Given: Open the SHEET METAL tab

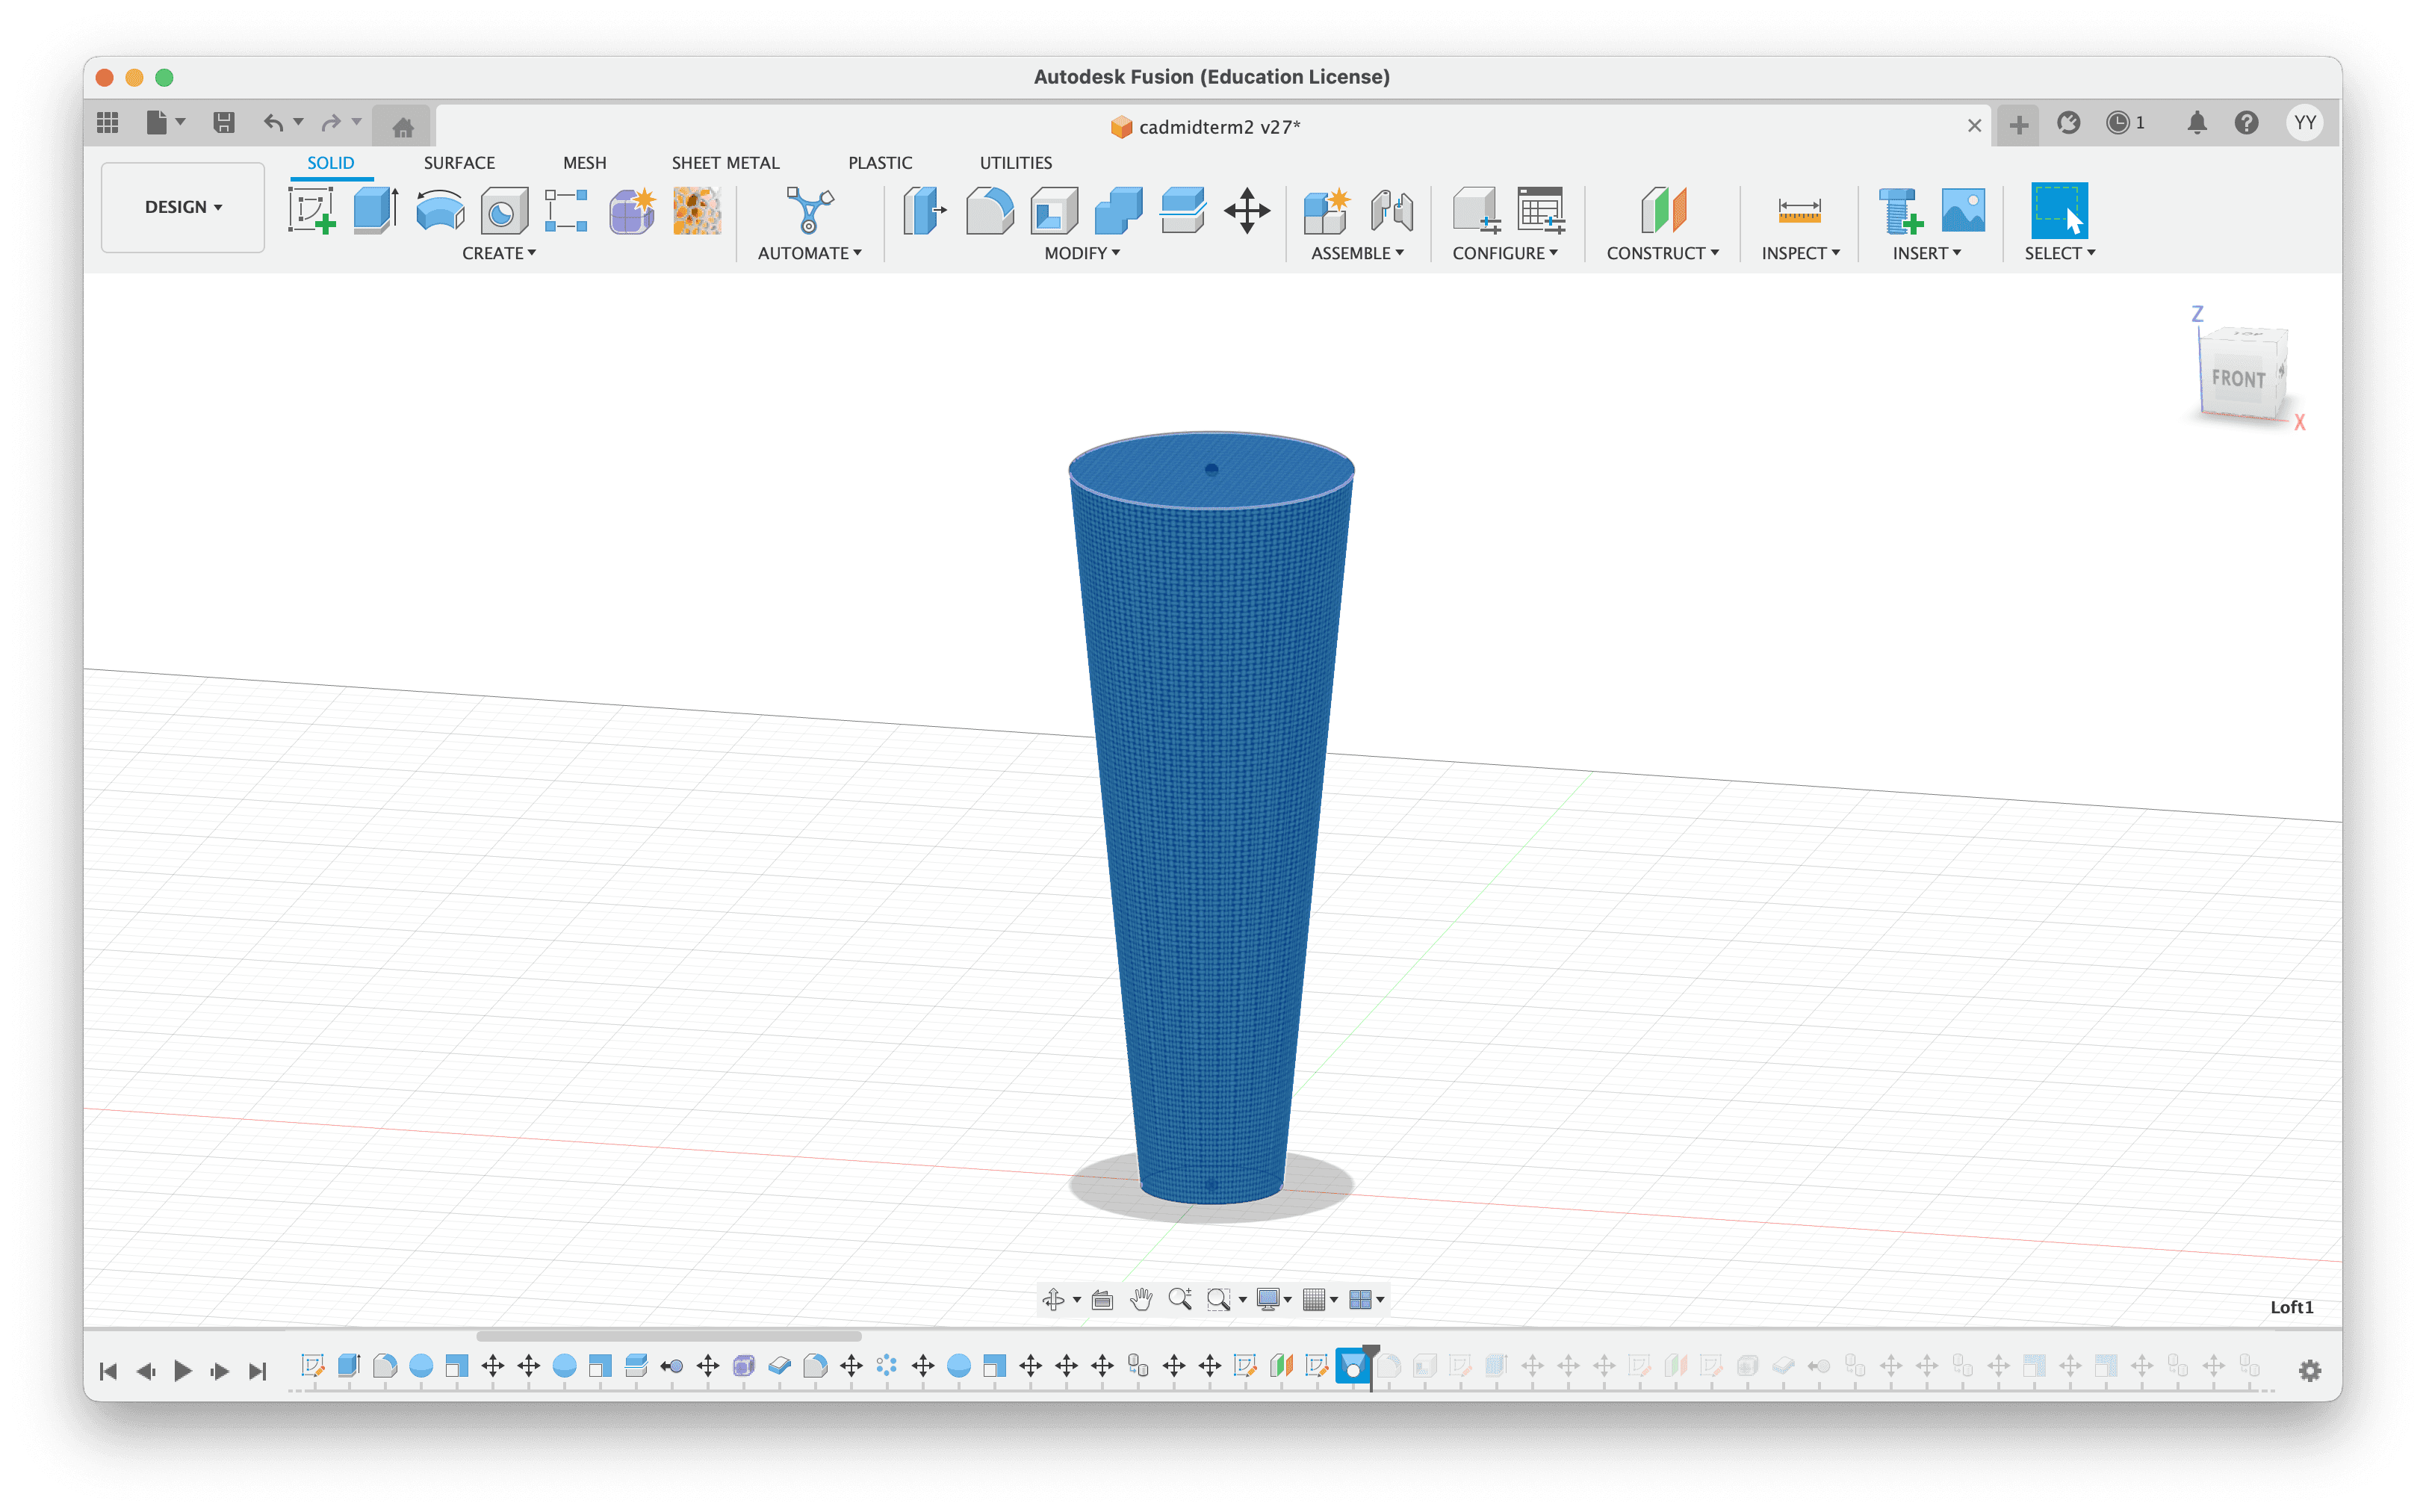Looking at the screenshot, I should point(725,162).
